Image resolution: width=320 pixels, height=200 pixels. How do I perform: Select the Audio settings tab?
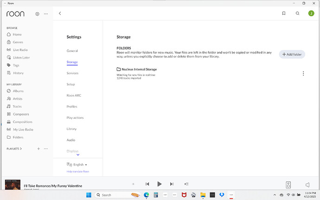click(x=71, y=140)
